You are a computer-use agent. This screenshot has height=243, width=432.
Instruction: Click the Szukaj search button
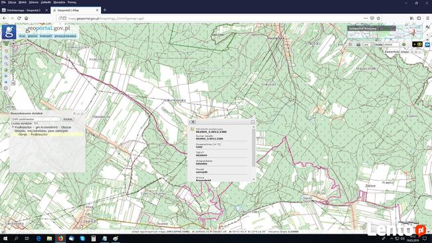68,119
